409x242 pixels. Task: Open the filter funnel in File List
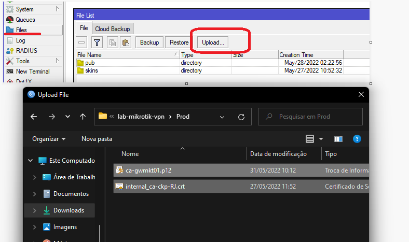pos(97,42)
